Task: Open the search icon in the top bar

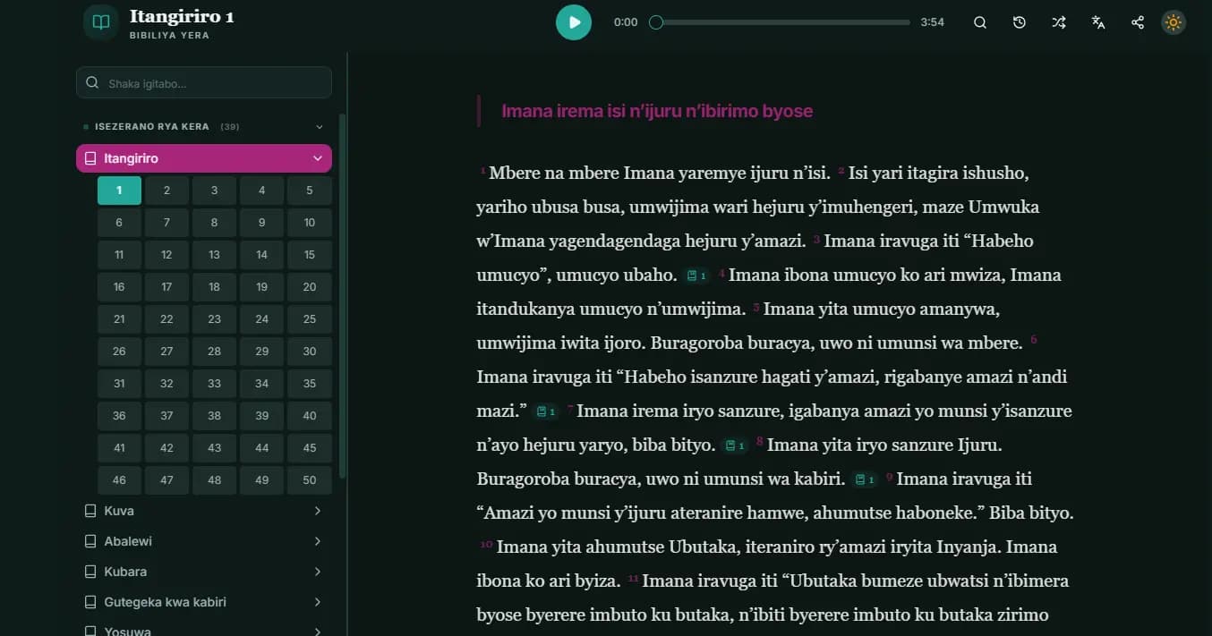Action: pos(980,22)
